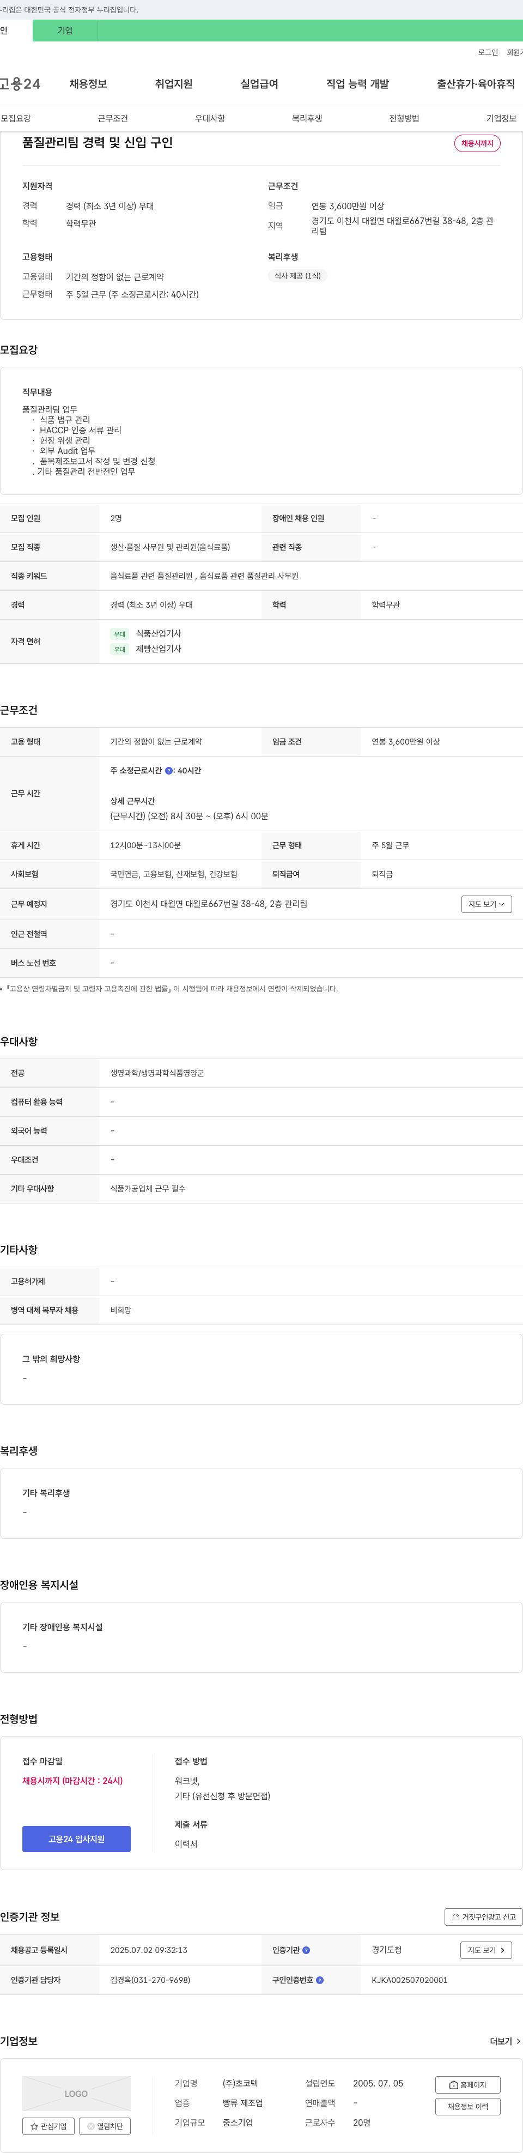The height and width of the screenshot is (2153, 523).
Task: Report false ad via 거짓구인광고 신고
Action: click(484, 1916)
